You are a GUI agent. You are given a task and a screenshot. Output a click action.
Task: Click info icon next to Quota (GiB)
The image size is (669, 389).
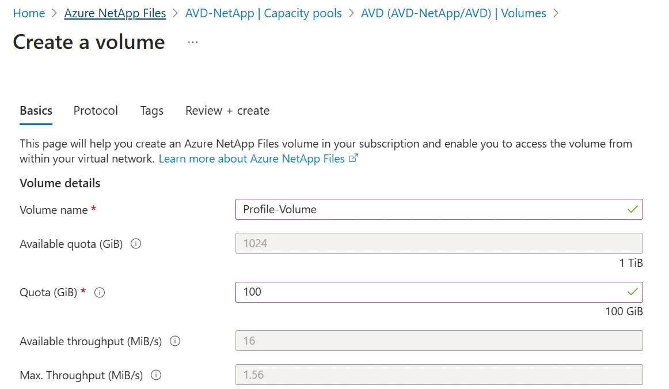(x=99, y=292)
